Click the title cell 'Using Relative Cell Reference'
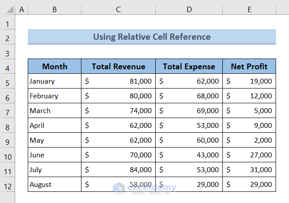This screenshot has width=289, height=203. coord(152,37)
